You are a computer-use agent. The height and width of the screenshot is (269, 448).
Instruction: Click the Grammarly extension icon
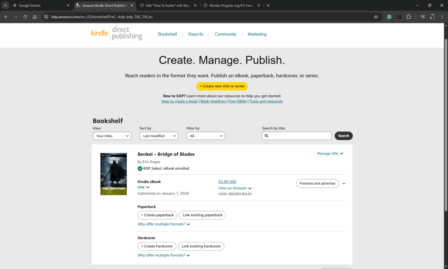click(389, 17)
